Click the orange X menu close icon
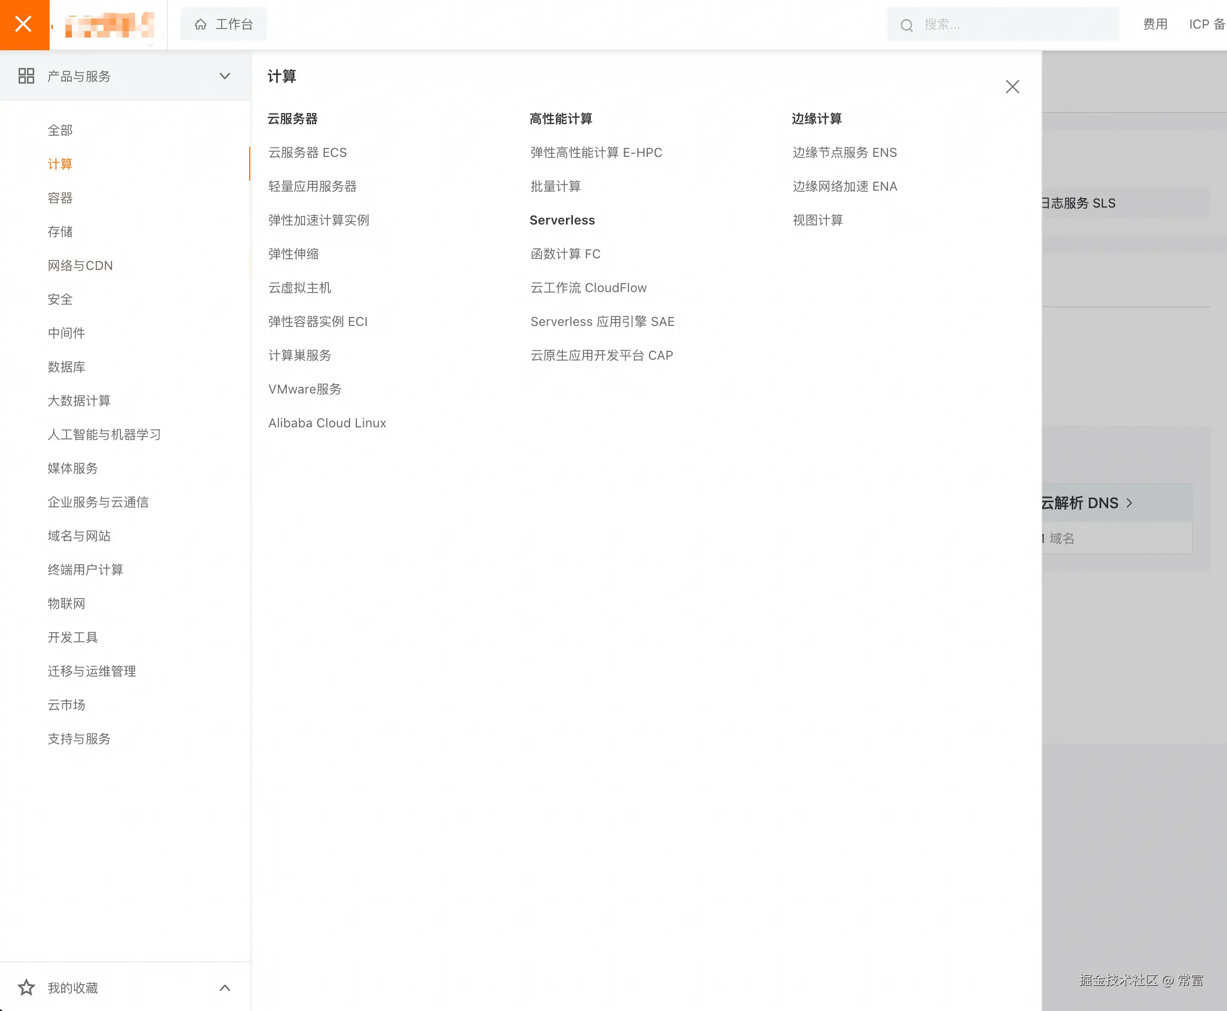Screen dimensions: 1227x1011 [23, 24]
